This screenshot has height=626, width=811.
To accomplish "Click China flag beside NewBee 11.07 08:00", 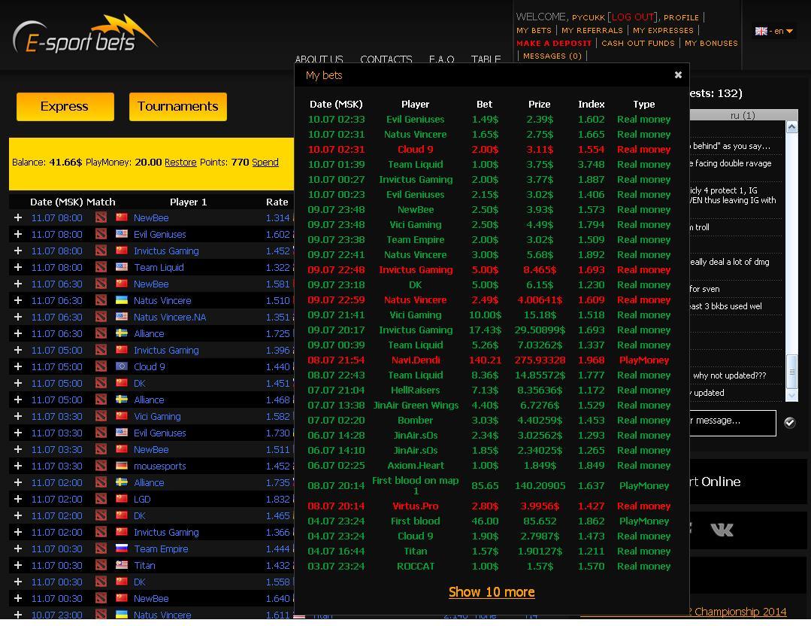I will click(122, 217).
